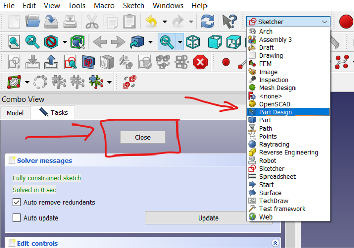Screen dimensions: 354x248
Task: Click the View section blue icon
Action: pos(88,62)
